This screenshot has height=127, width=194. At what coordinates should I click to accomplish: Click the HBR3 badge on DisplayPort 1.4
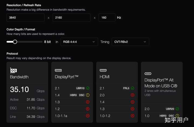point(73,95)
